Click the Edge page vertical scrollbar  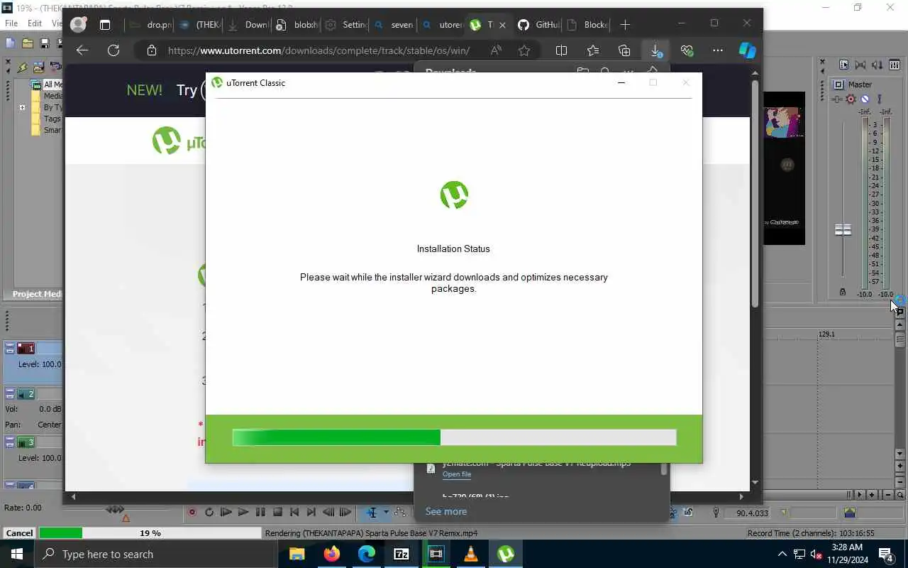coord(755,193)
